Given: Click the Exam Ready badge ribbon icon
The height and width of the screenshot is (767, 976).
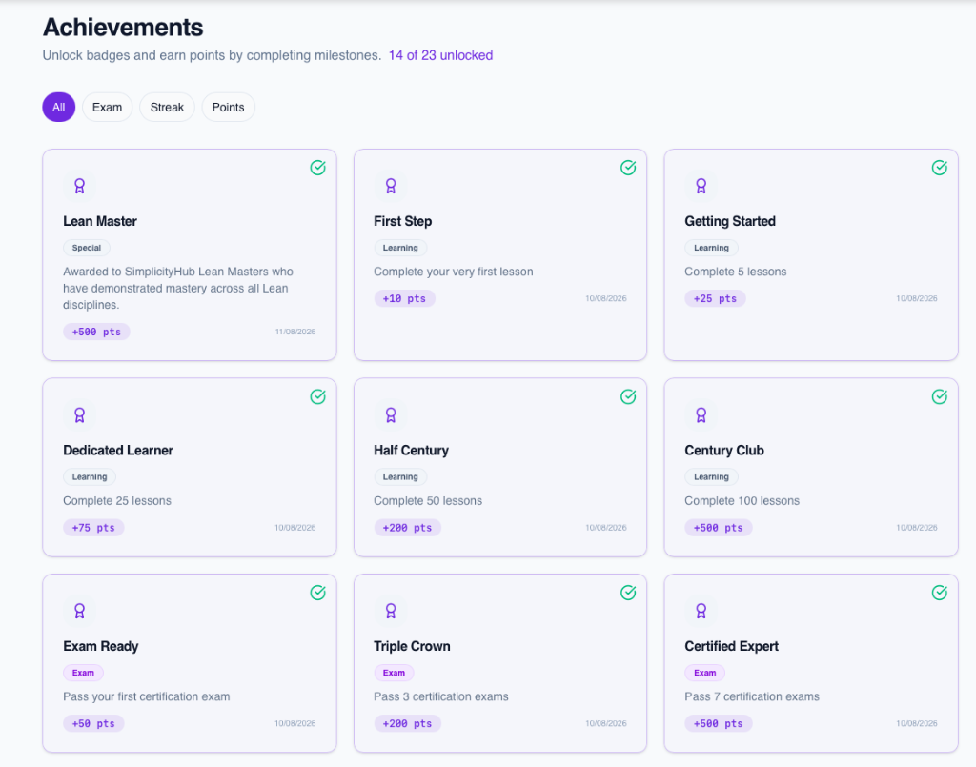Looking at the screenshot, I should (x=80, y=611).
